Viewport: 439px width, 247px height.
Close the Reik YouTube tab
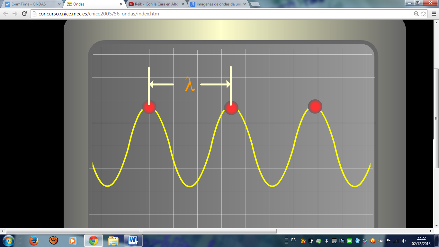(x=183, y=4)
